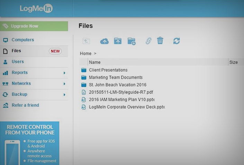Viewport: 244px width, 165px height.
Task: Open the Client Presentations folder
Action: pos(108,70)
